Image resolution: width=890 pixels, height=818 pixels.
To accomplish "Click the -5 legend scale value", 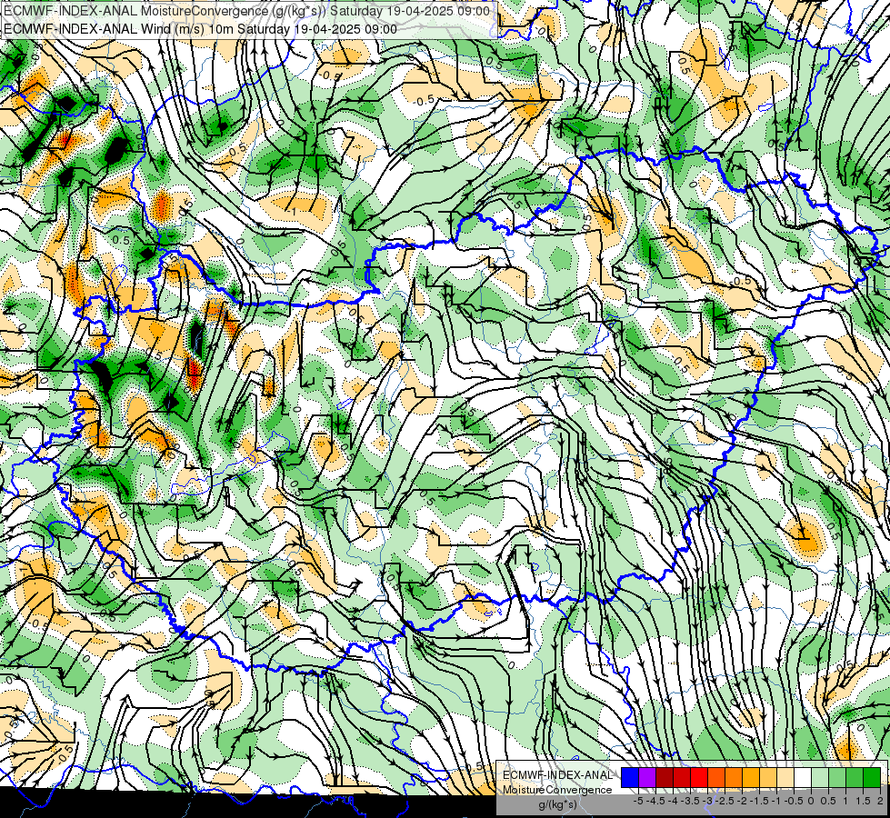I will [x=638, y=801].
